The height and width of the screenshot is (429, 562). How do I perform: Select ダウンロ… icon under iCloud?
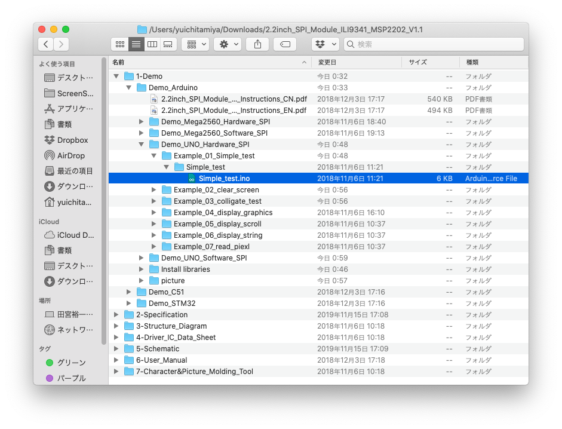click(50, 281)
